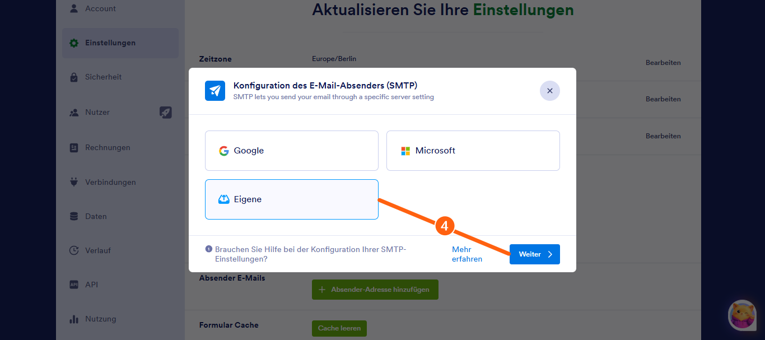Click Absender-Adresse hinzufügen button

pos(375,290)
